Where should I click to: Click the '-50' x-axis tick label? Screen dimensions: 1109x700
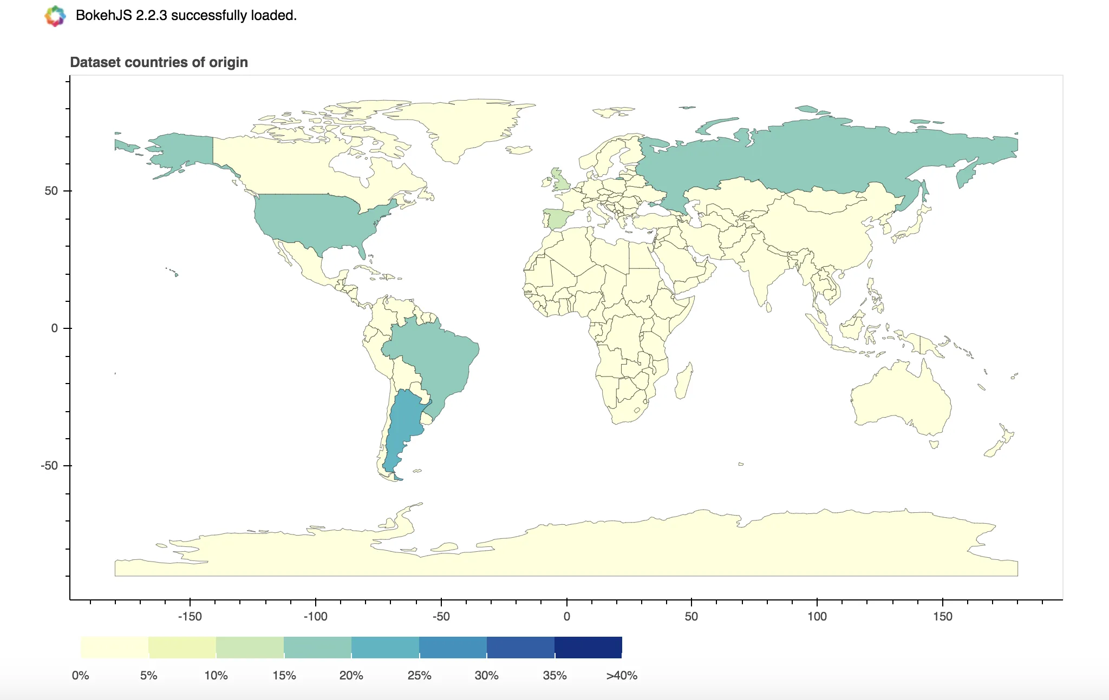441,617
